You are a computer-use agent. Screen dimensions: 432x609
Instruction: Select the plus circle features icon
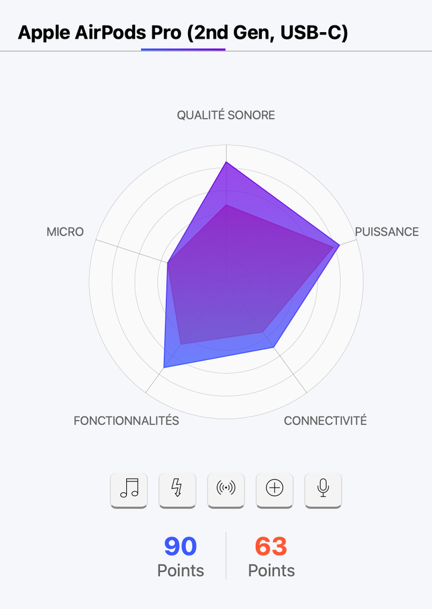tap(275, 489)
